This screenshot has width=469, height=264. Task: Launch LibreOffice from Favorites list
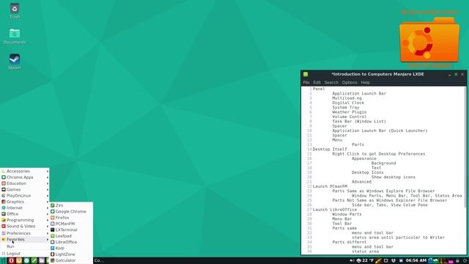click(71, 242)
